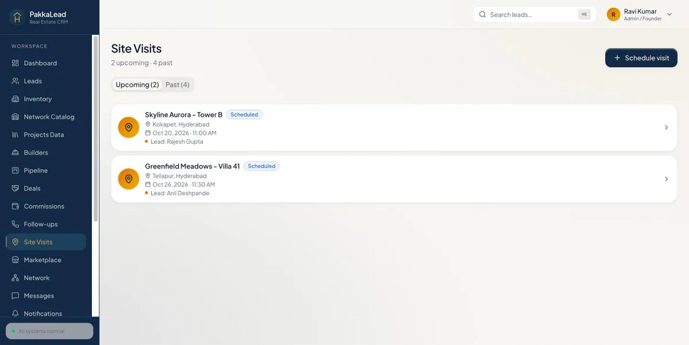Click the Network Catalog icon
The image size is (689, 345).
pos(16,117)
